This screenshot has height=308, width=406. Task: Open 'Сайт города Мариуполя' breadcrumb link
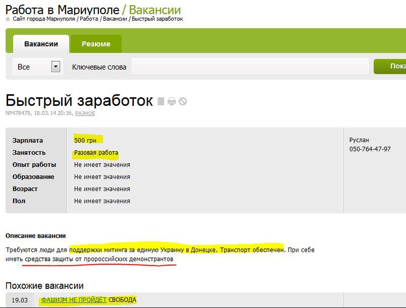44,19
